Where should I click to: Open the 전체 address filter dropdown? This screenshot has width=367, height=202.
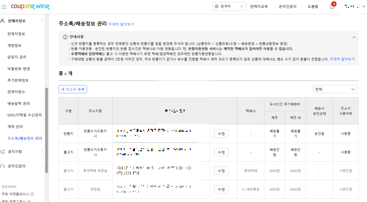coord(335,89)
